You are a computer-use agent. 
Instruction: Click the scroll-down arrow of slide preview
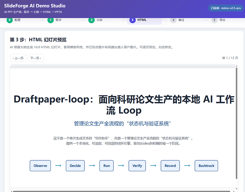coord(237,189)
